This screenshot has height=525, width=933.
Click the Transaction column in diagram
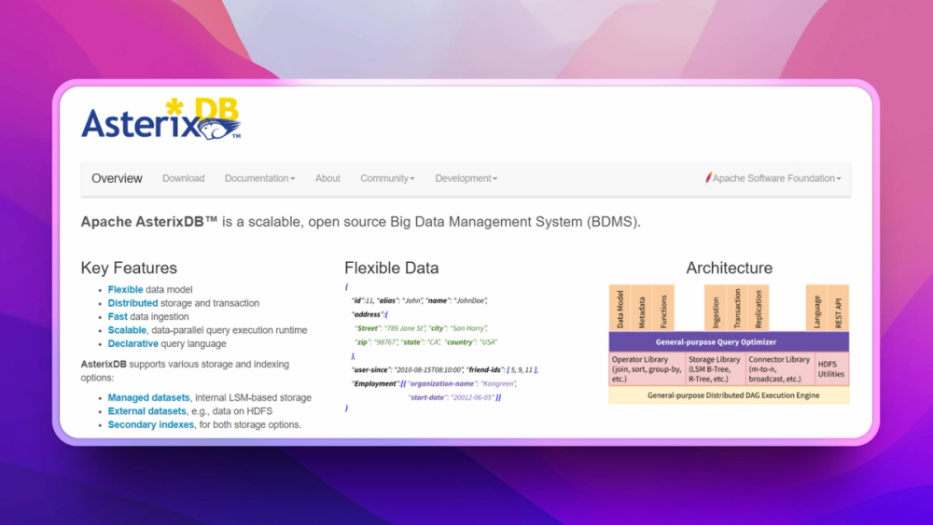pos(737,309)
